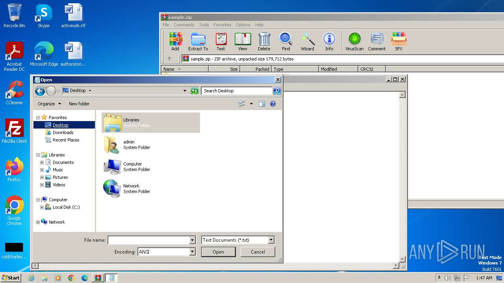Click the Test archive icon
The height and width of the screenshot is (283, 504).
pos(221,42)
